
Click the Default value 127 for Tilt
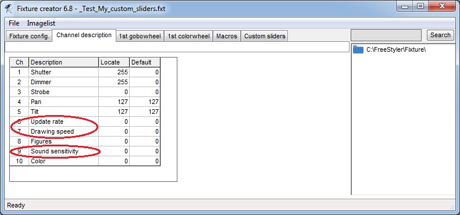click(x=145, y=112)
